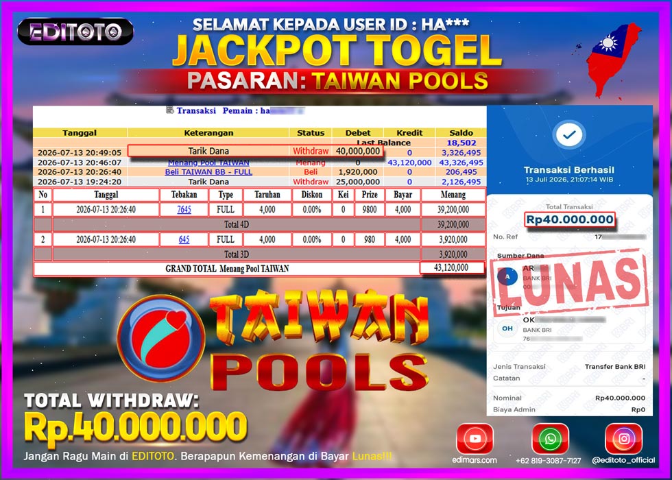Click the Transaksi Berhasil checkmark icon
The width and height of the screenshot is (672, 480).
click(x=569, y=135)
